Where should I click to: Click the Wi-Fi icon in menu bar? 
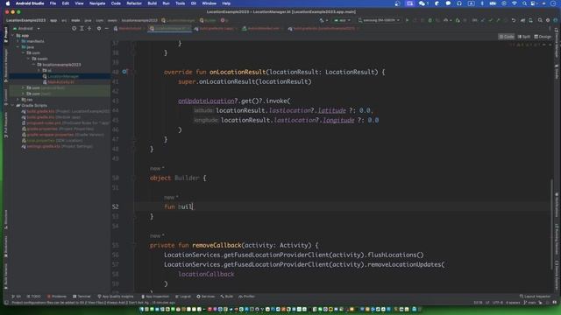[x=515, y=3]
